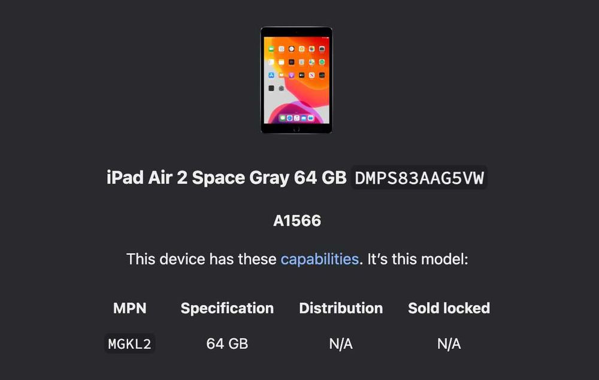Click the Messages icon in the iPad dock
Image resolution: width=599 pixels, height=380 pixels.
(283, 118)
